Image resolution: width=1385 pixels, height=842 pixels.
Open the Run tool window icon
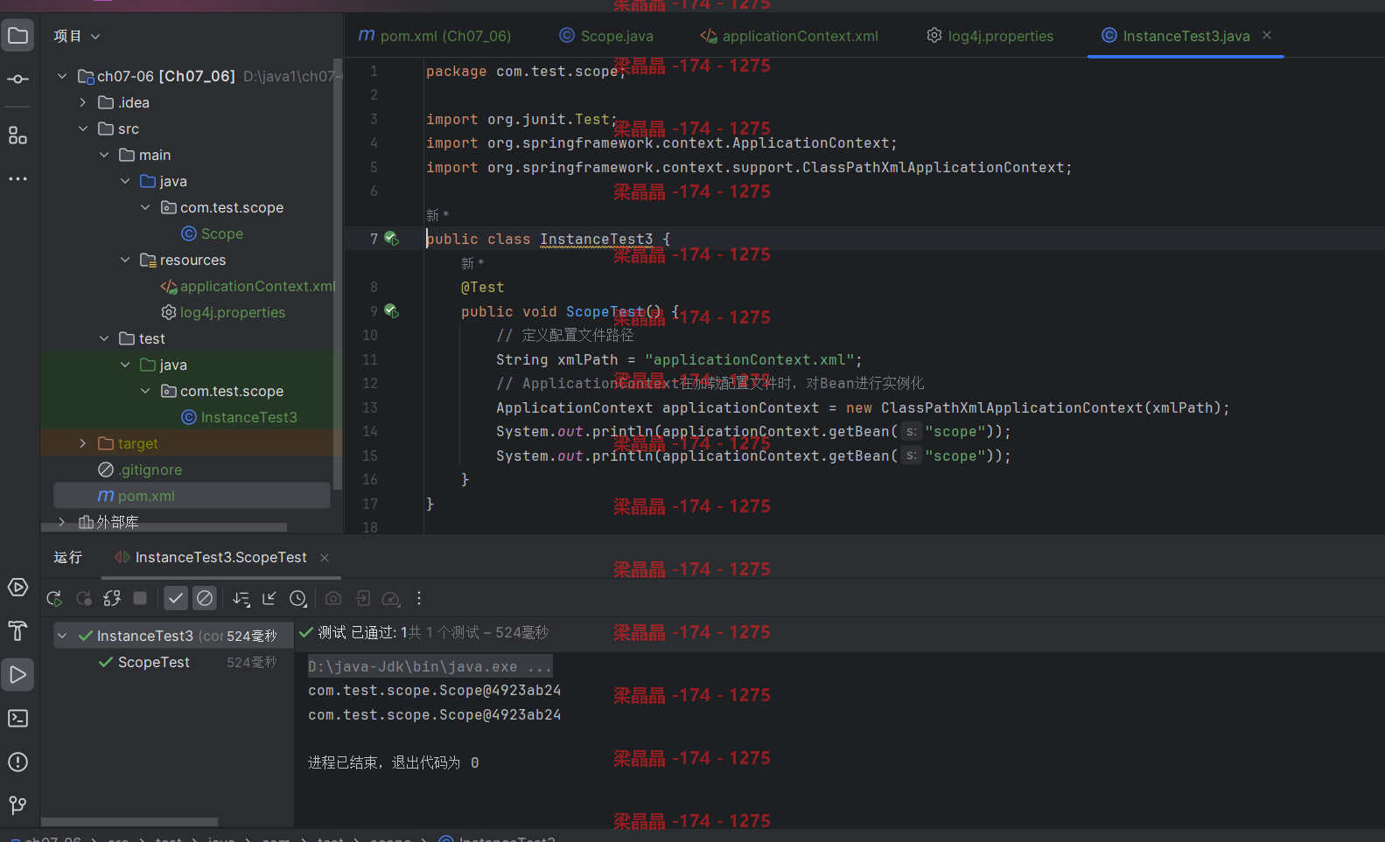[x=17, y=675]
